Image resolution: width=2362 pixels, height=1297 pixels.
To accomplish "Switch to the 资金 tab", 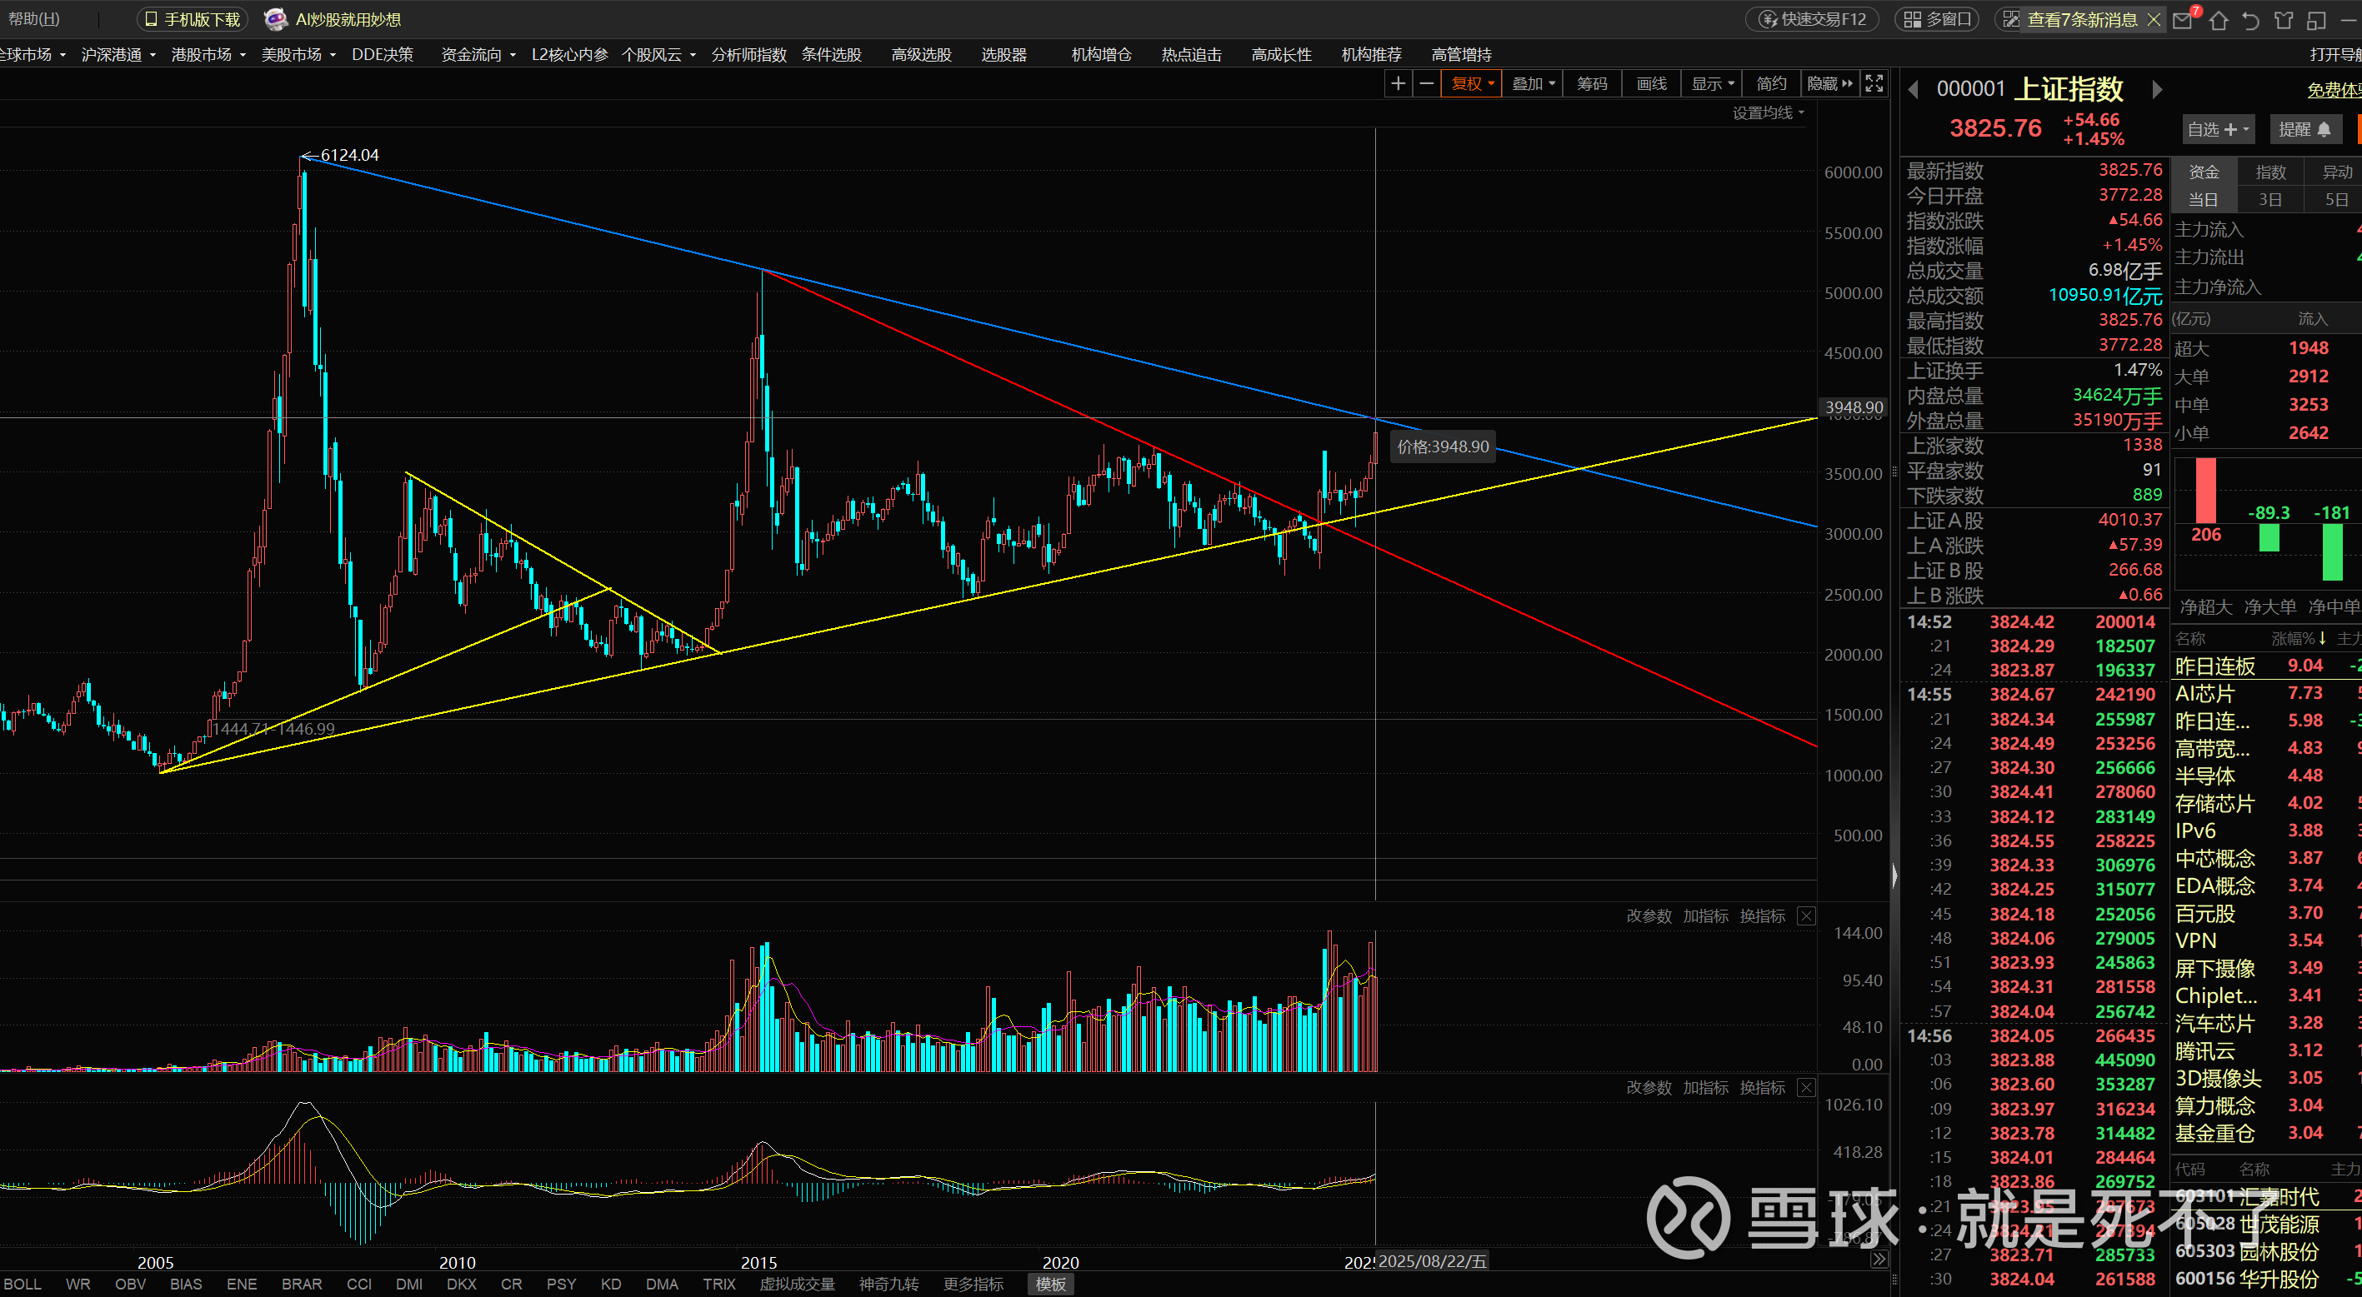I will tap(2204, 172).
